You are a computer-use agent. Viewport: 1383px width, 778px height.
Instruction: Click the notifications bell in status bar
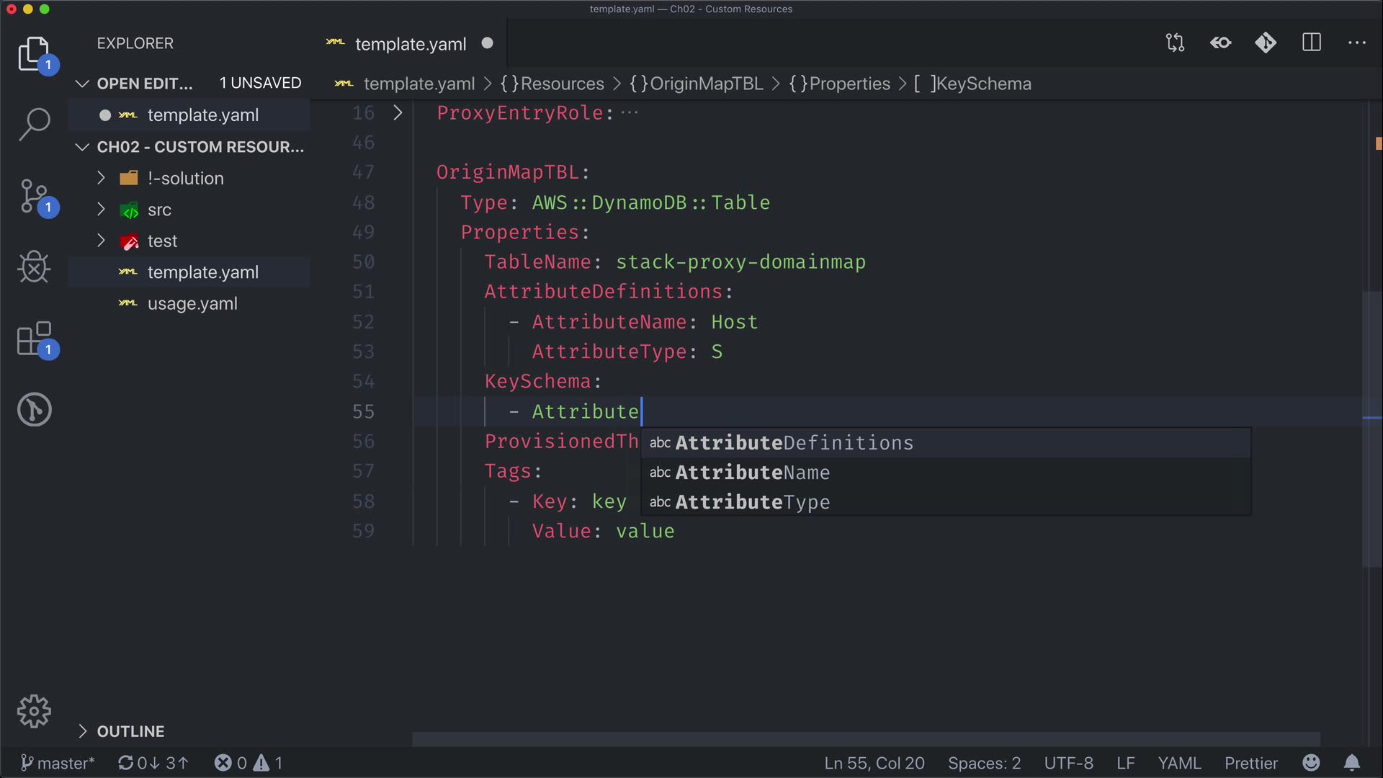click(1352, 763)
